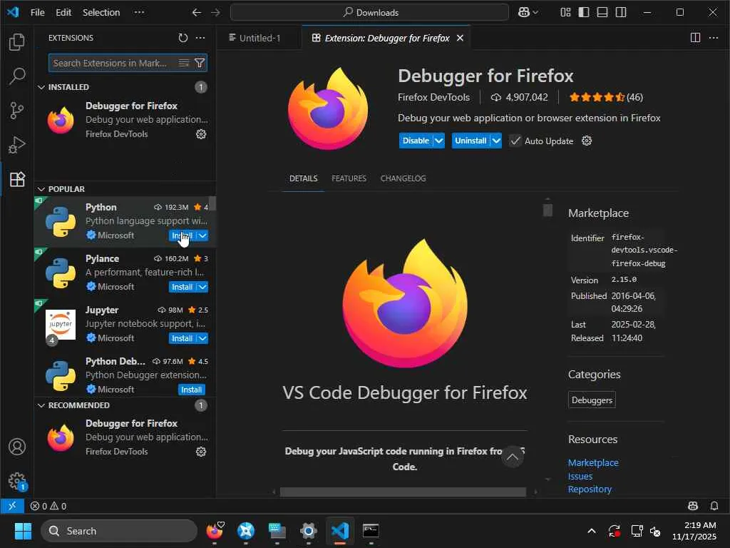The image size is (730, 548).
Task: Open extension settings gear beside Auto Update
Action: tap(587, 141)
